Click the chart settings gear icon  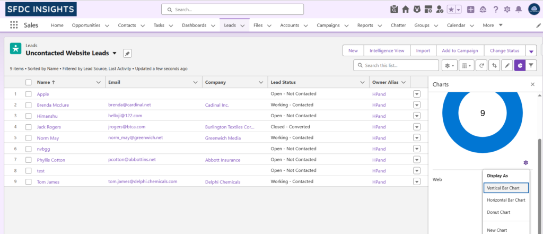coord(526,162)
